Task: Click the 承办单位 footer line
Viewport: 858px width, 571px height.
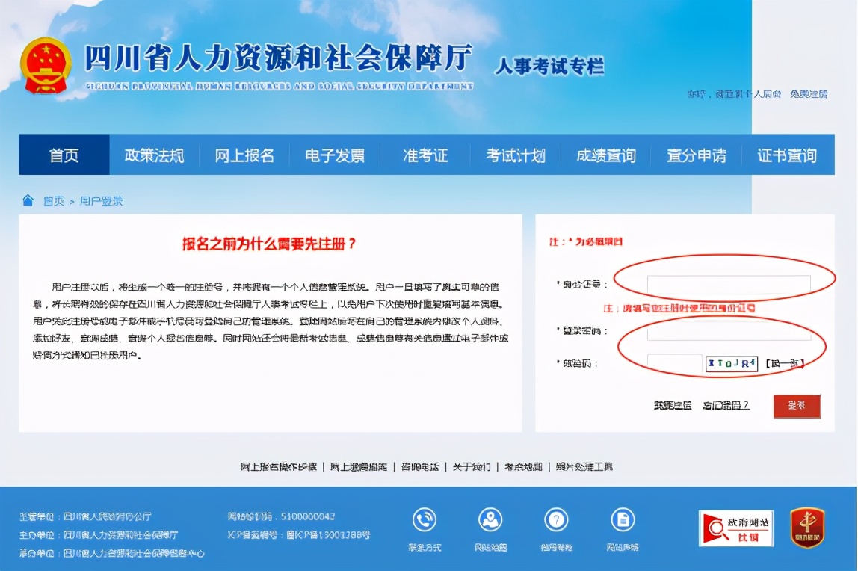Action: 111,554
